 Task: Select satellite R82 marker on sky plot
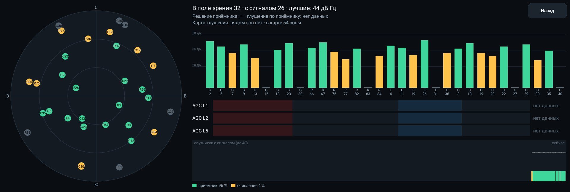(x=117, y=46)
